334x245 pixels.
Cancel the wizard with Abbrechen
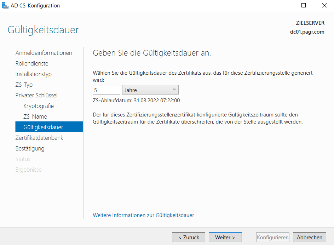point(309,237)
